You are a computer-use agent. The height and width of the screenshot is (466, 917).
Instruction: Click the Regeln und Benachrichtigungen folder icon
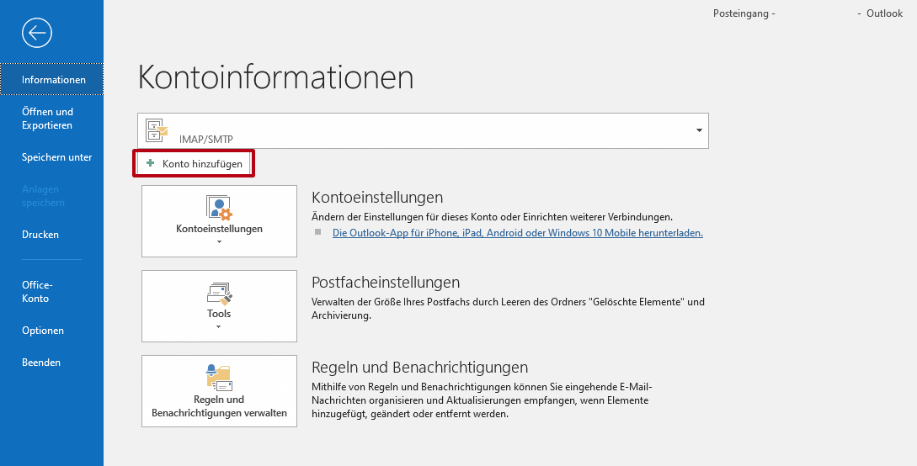[219, 377]
